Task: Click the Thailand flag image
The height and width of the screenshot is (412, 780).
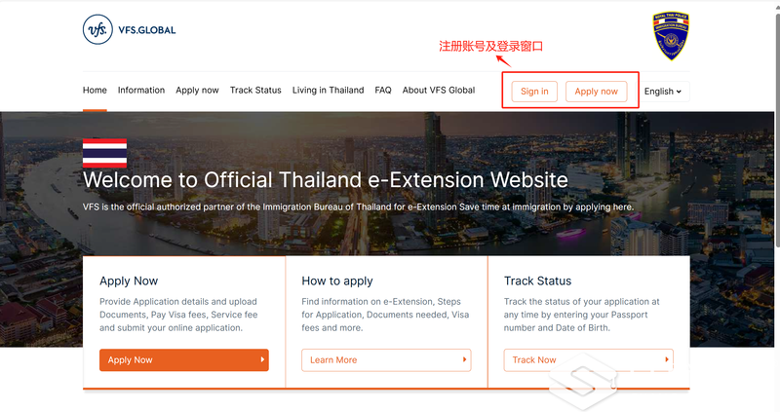Action: tap(105, 153)
